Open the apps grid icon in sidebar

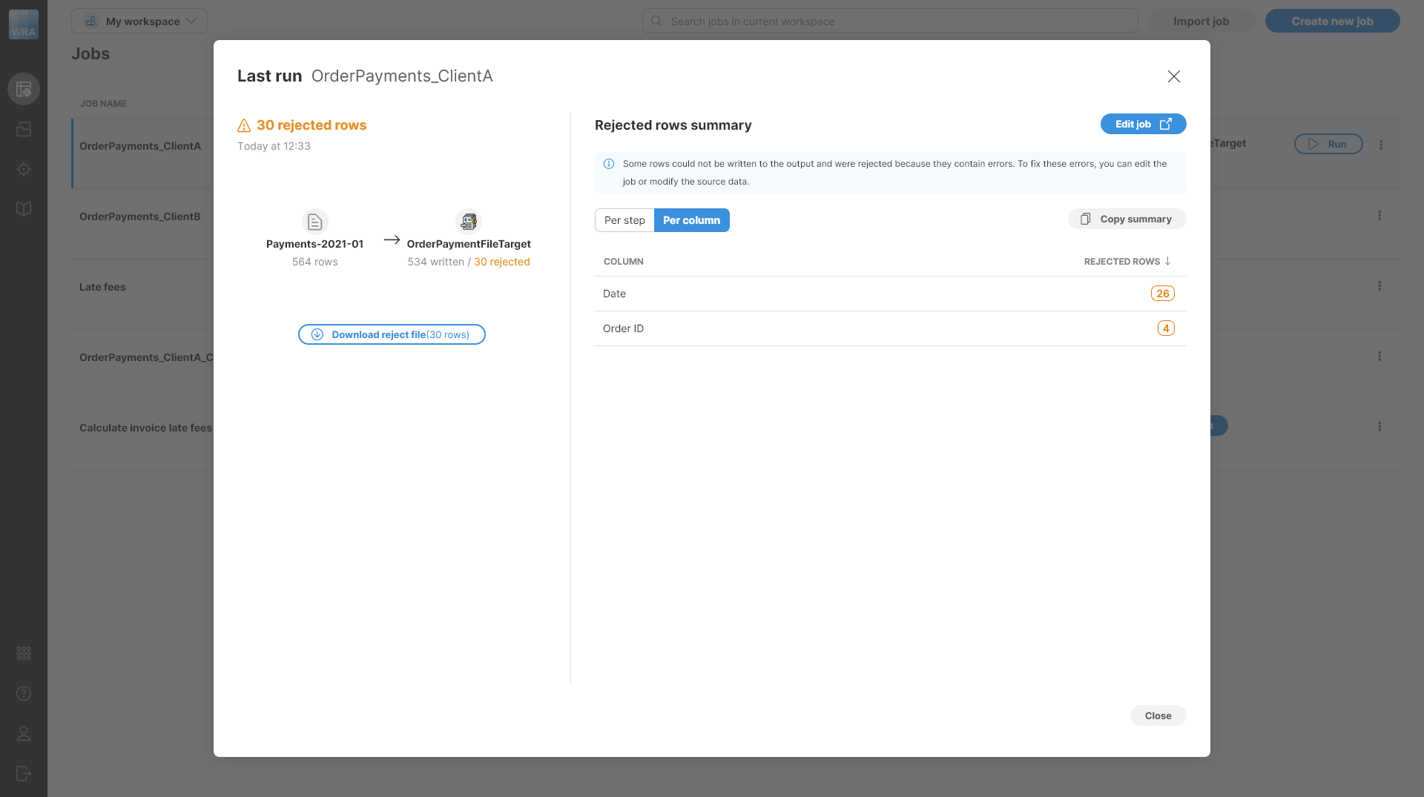[x=24, y=653]
